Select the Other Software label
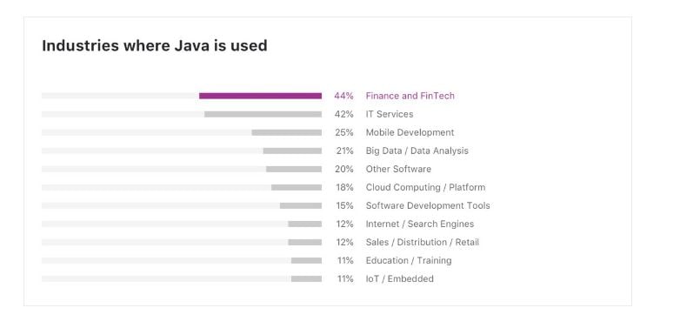Image resolution: width=680 pixels, height=328 pixels. [x=398, y=169]
